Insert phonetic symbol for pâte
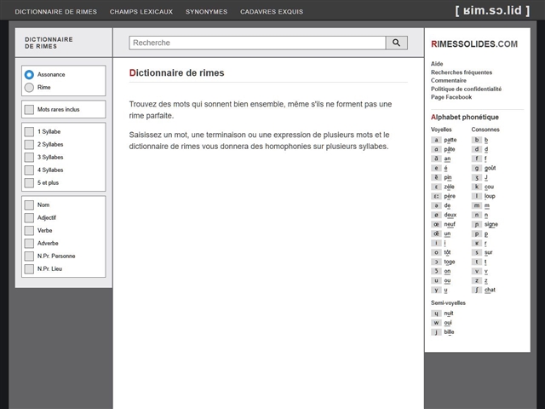The image size is (545, 409). pyautogui.click(x=436, y=149)
